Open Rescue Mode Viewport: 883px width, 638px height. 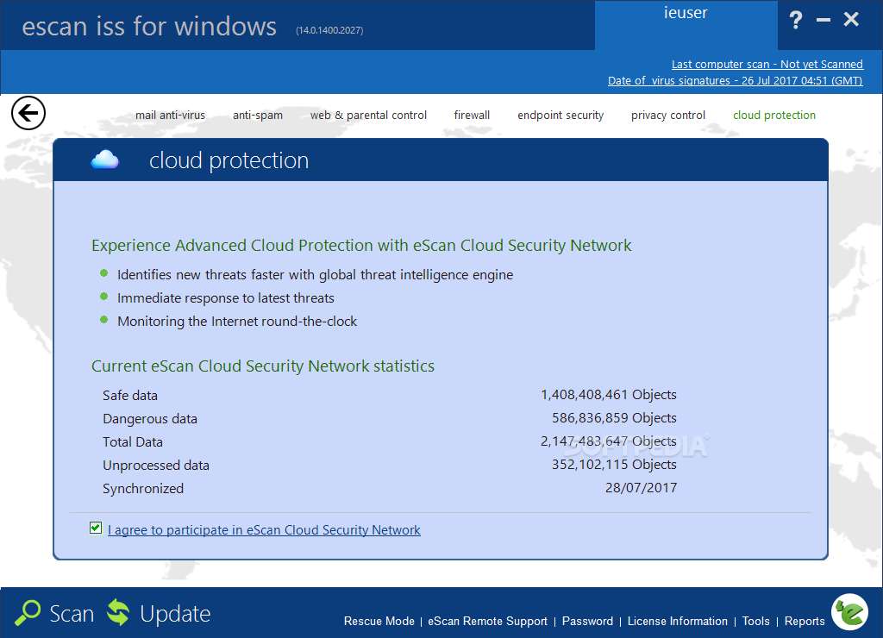pos(379,621)
